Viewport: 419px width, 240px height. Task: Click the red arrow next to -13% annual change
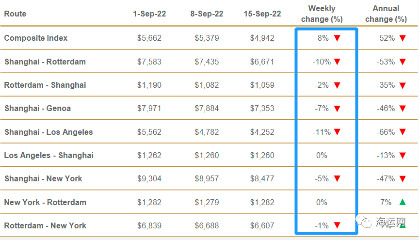click(402, 156)
